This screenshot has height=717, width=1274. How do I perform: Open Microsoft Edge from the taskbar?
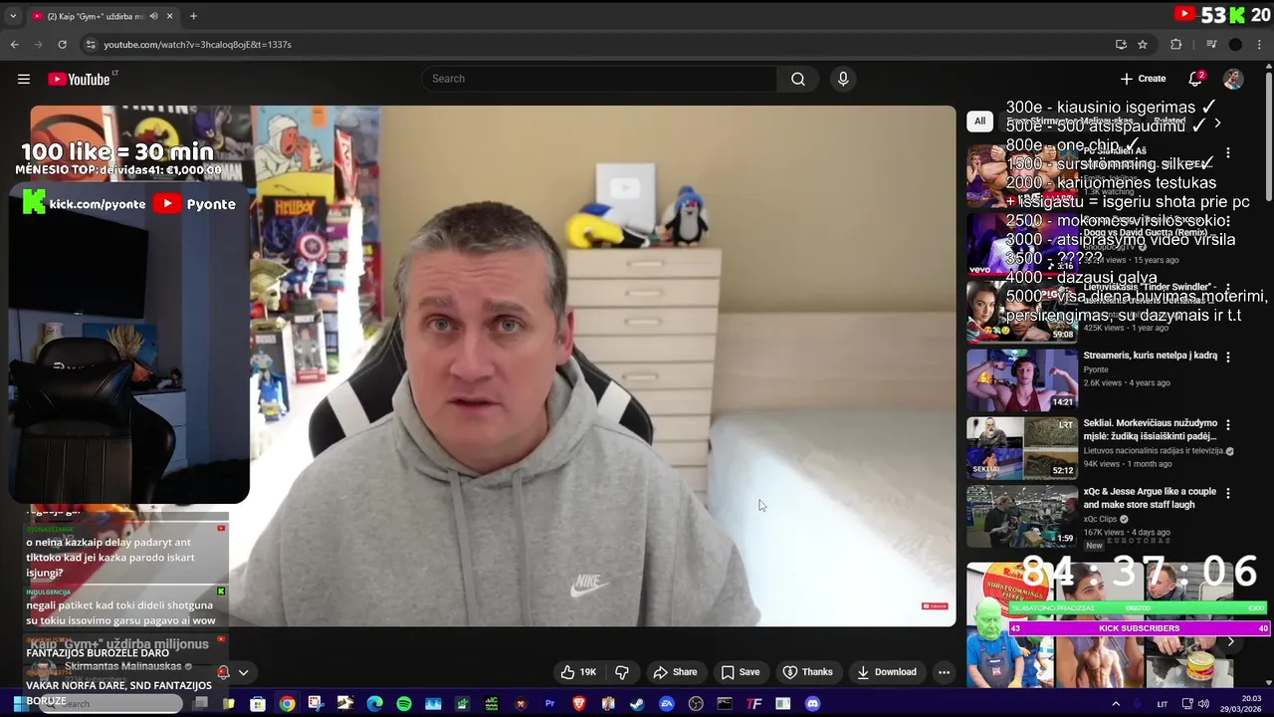click(x=374, y=704)
